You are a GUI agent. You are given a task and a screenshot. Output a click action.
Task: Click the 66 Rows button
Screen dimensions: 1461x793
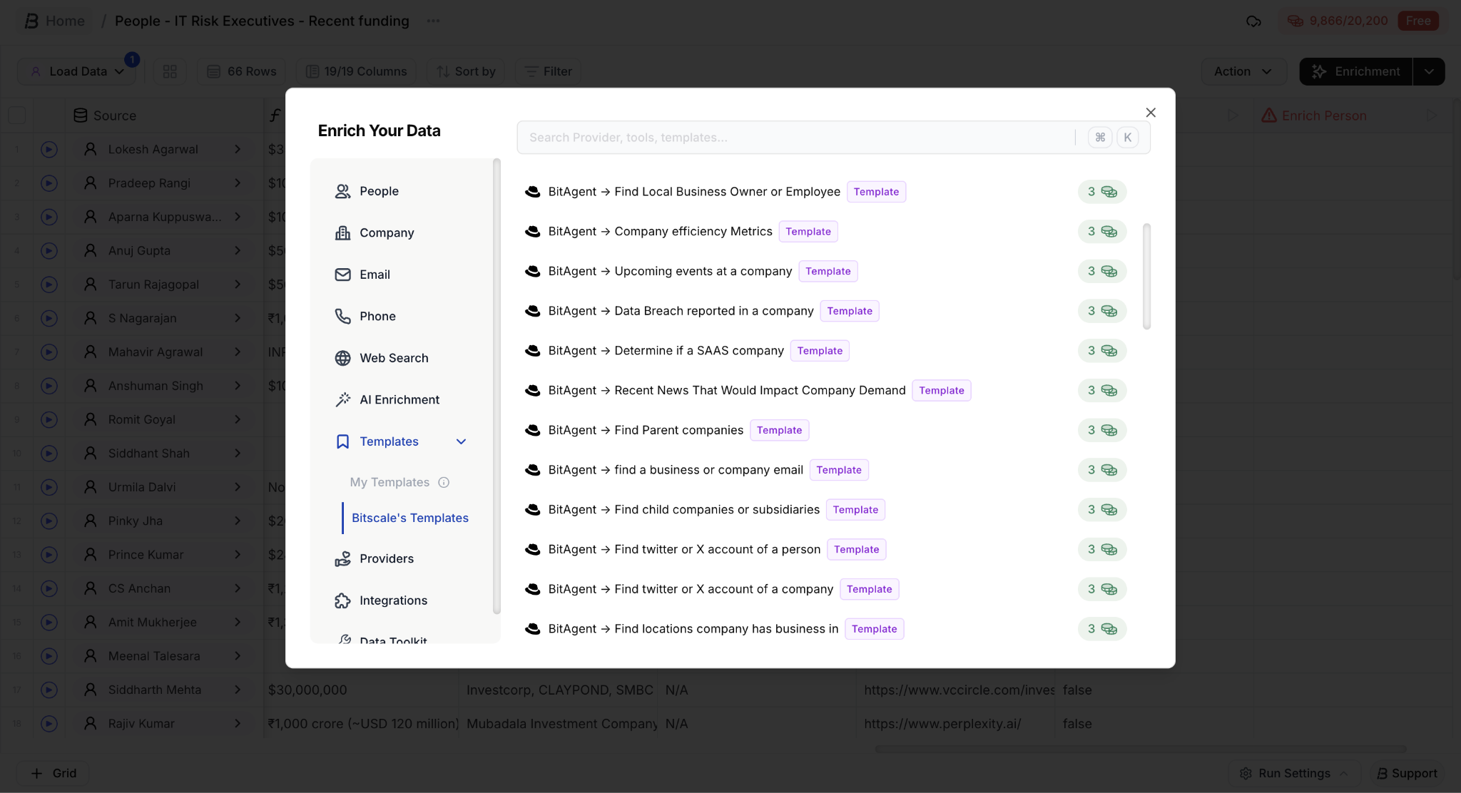coord(241,71)
